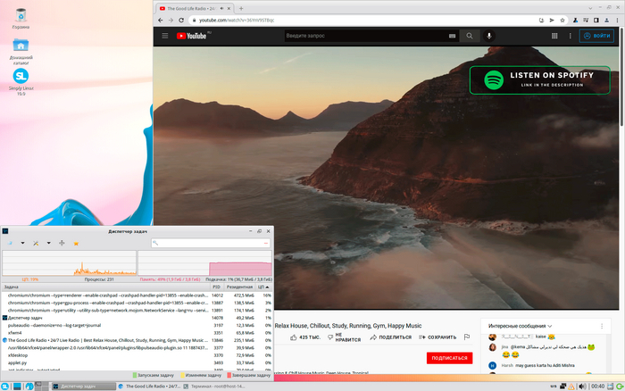
Task: Click the YouTube logo
Action: [192, 36]
